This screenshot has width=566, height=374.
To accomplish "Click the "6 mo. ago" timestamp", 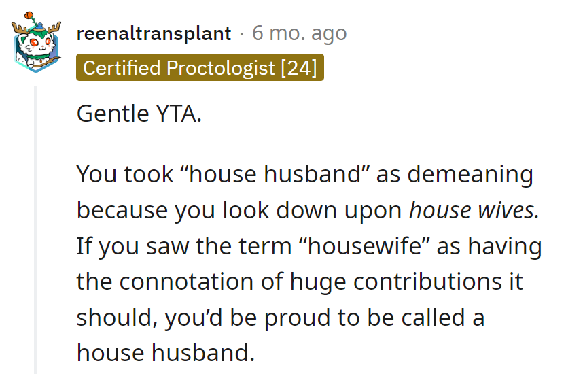I will click(x=299, y=33).
